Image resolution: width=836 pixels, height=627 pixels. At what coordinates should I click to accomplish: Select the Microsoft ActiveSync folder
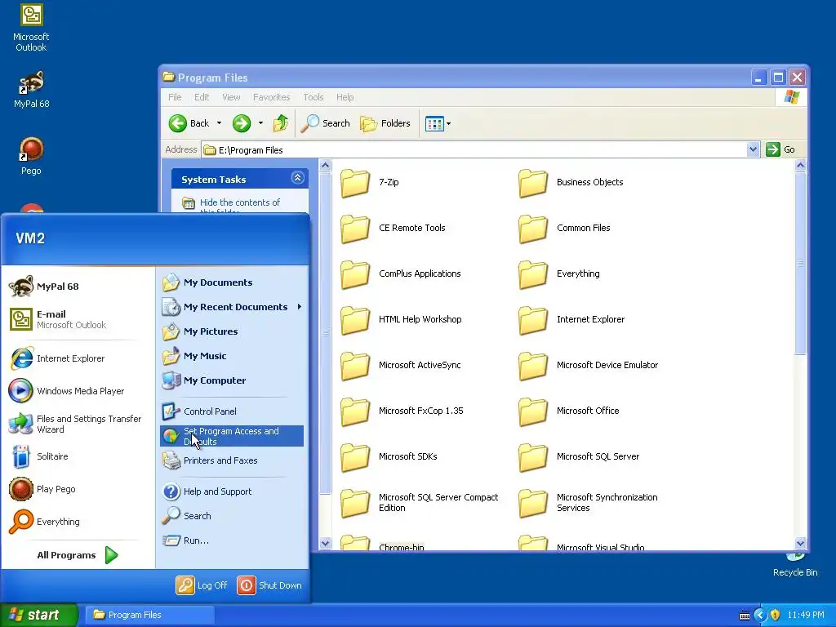pos(400,366)
